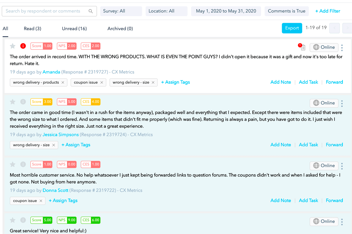
Task: Forward Amanda's response
Action: click(x=334, y=82)
